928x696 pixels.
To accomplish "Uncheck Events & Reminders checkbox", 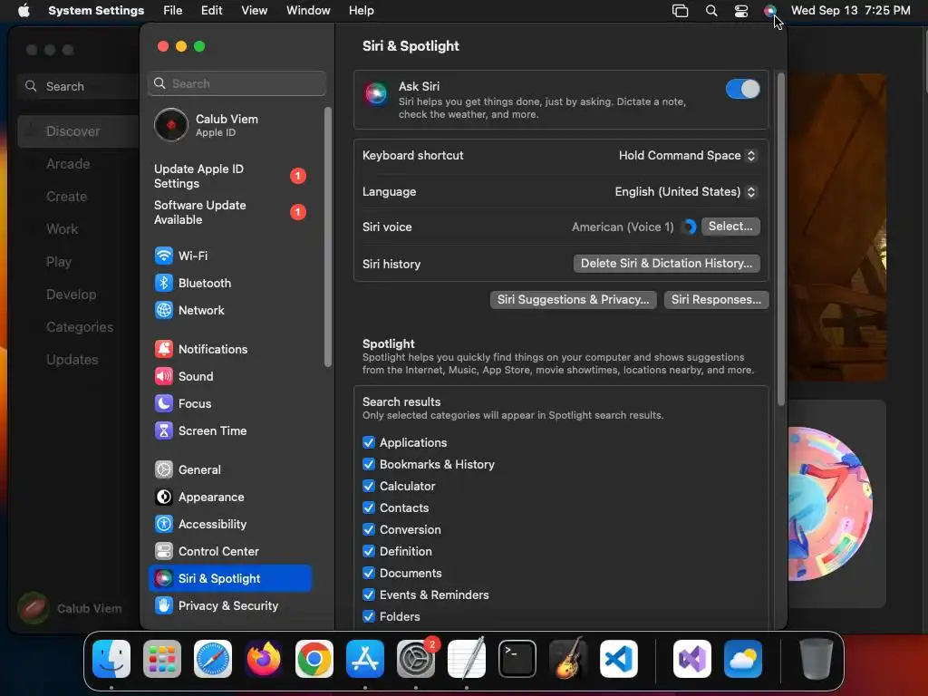I will coord(369,594).
